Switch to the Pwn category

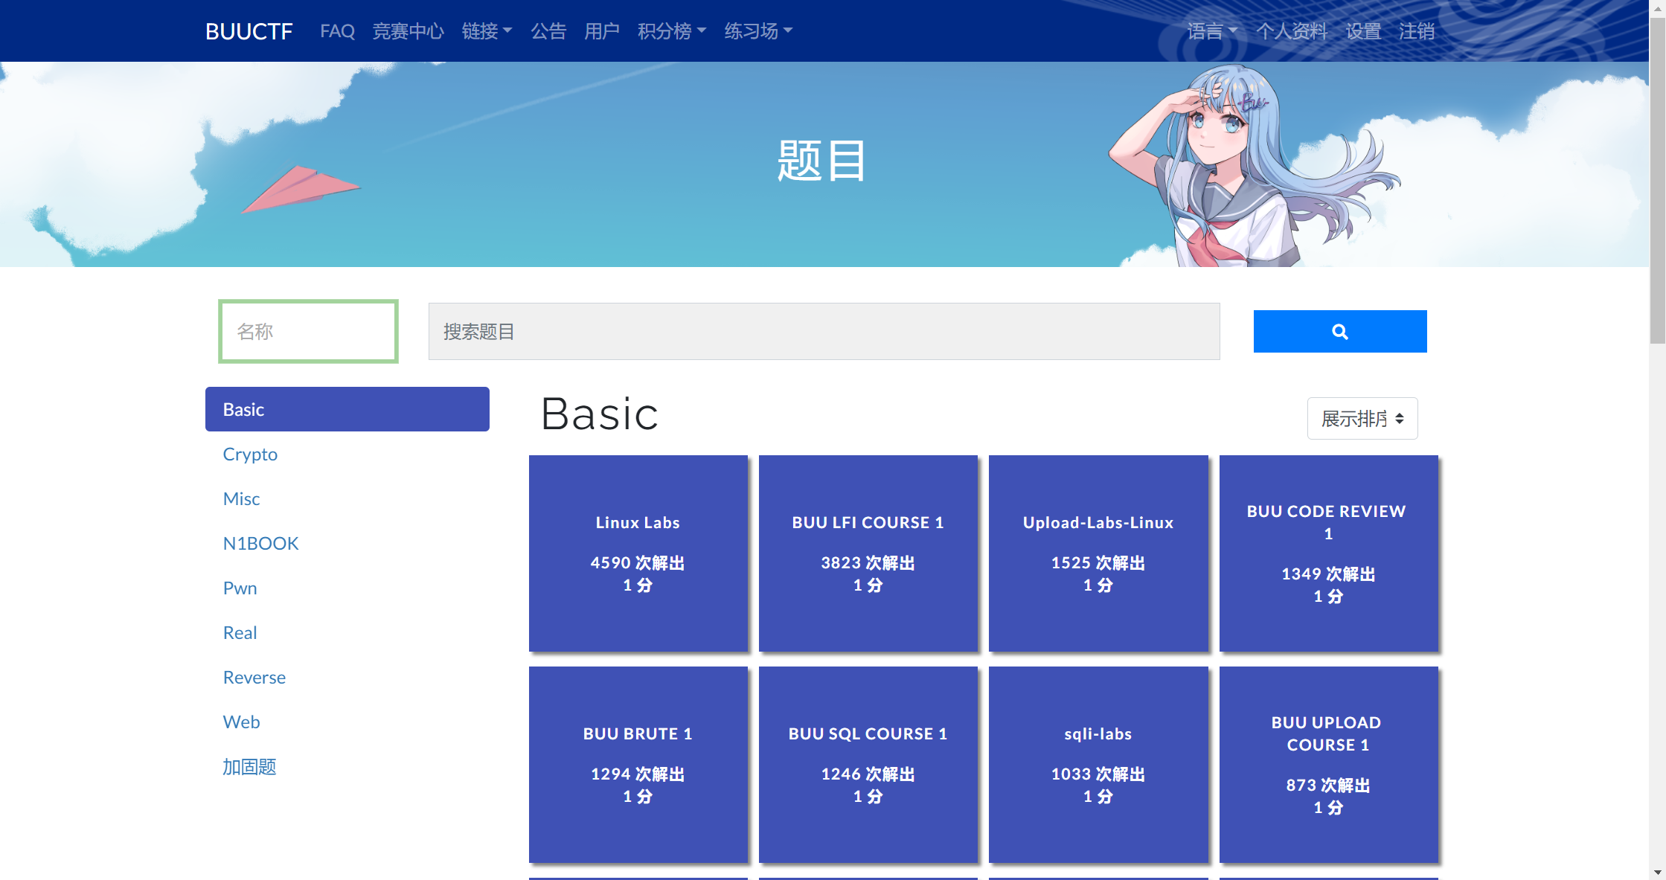(x=240, y=588)
